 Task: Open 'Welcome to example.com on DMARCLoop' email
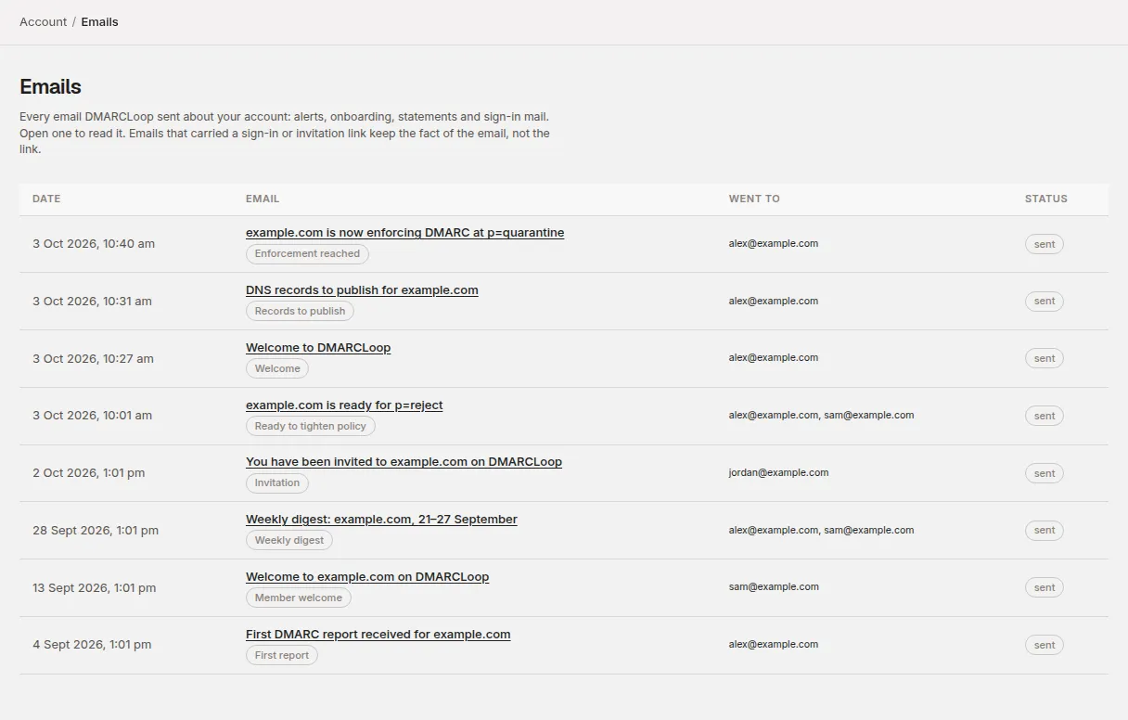tap(367, 577)
